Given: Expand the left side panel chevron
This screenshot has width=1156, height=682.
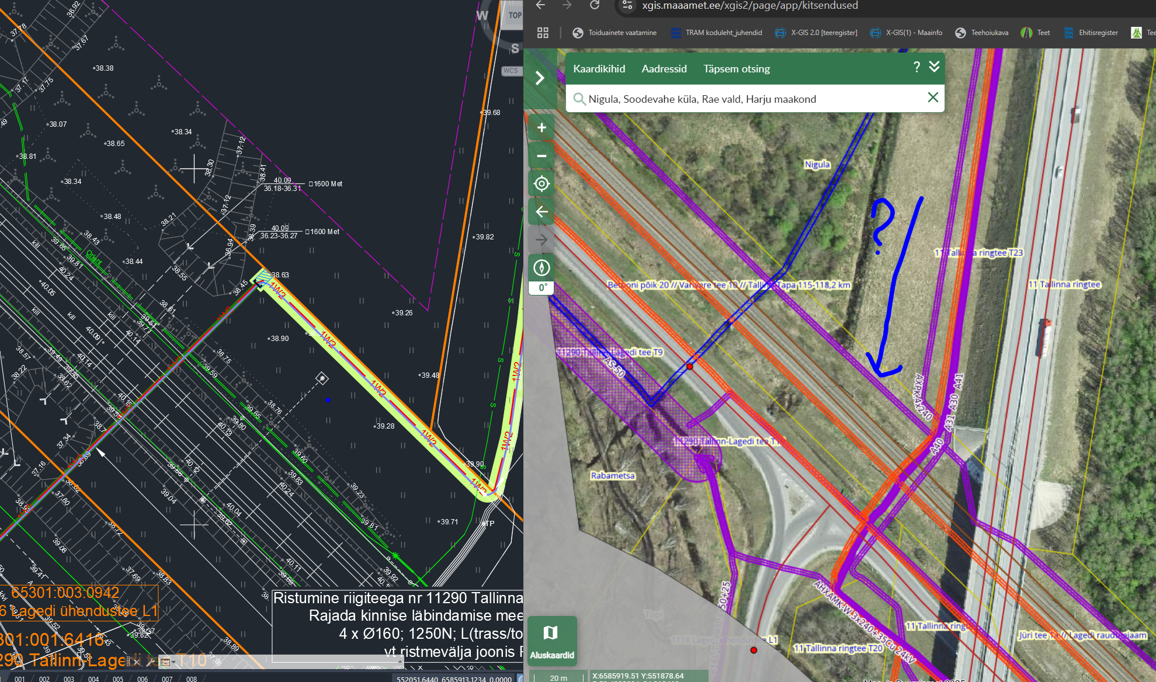Looking at the screenshot, I should [x=540, y=78].
